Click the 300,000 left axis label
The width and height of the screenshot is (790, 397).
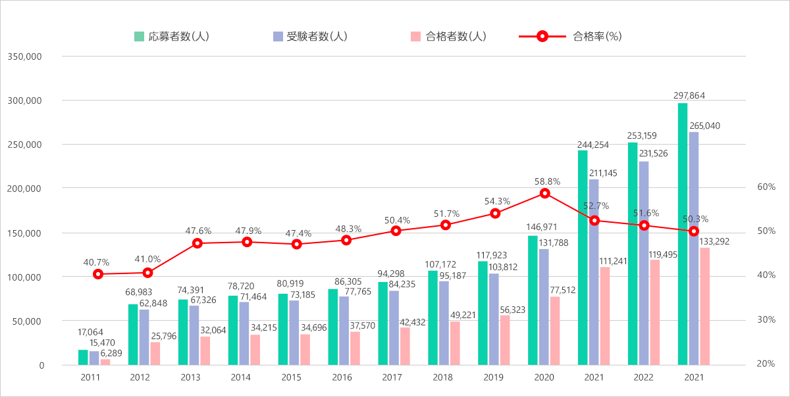point(26,101)
